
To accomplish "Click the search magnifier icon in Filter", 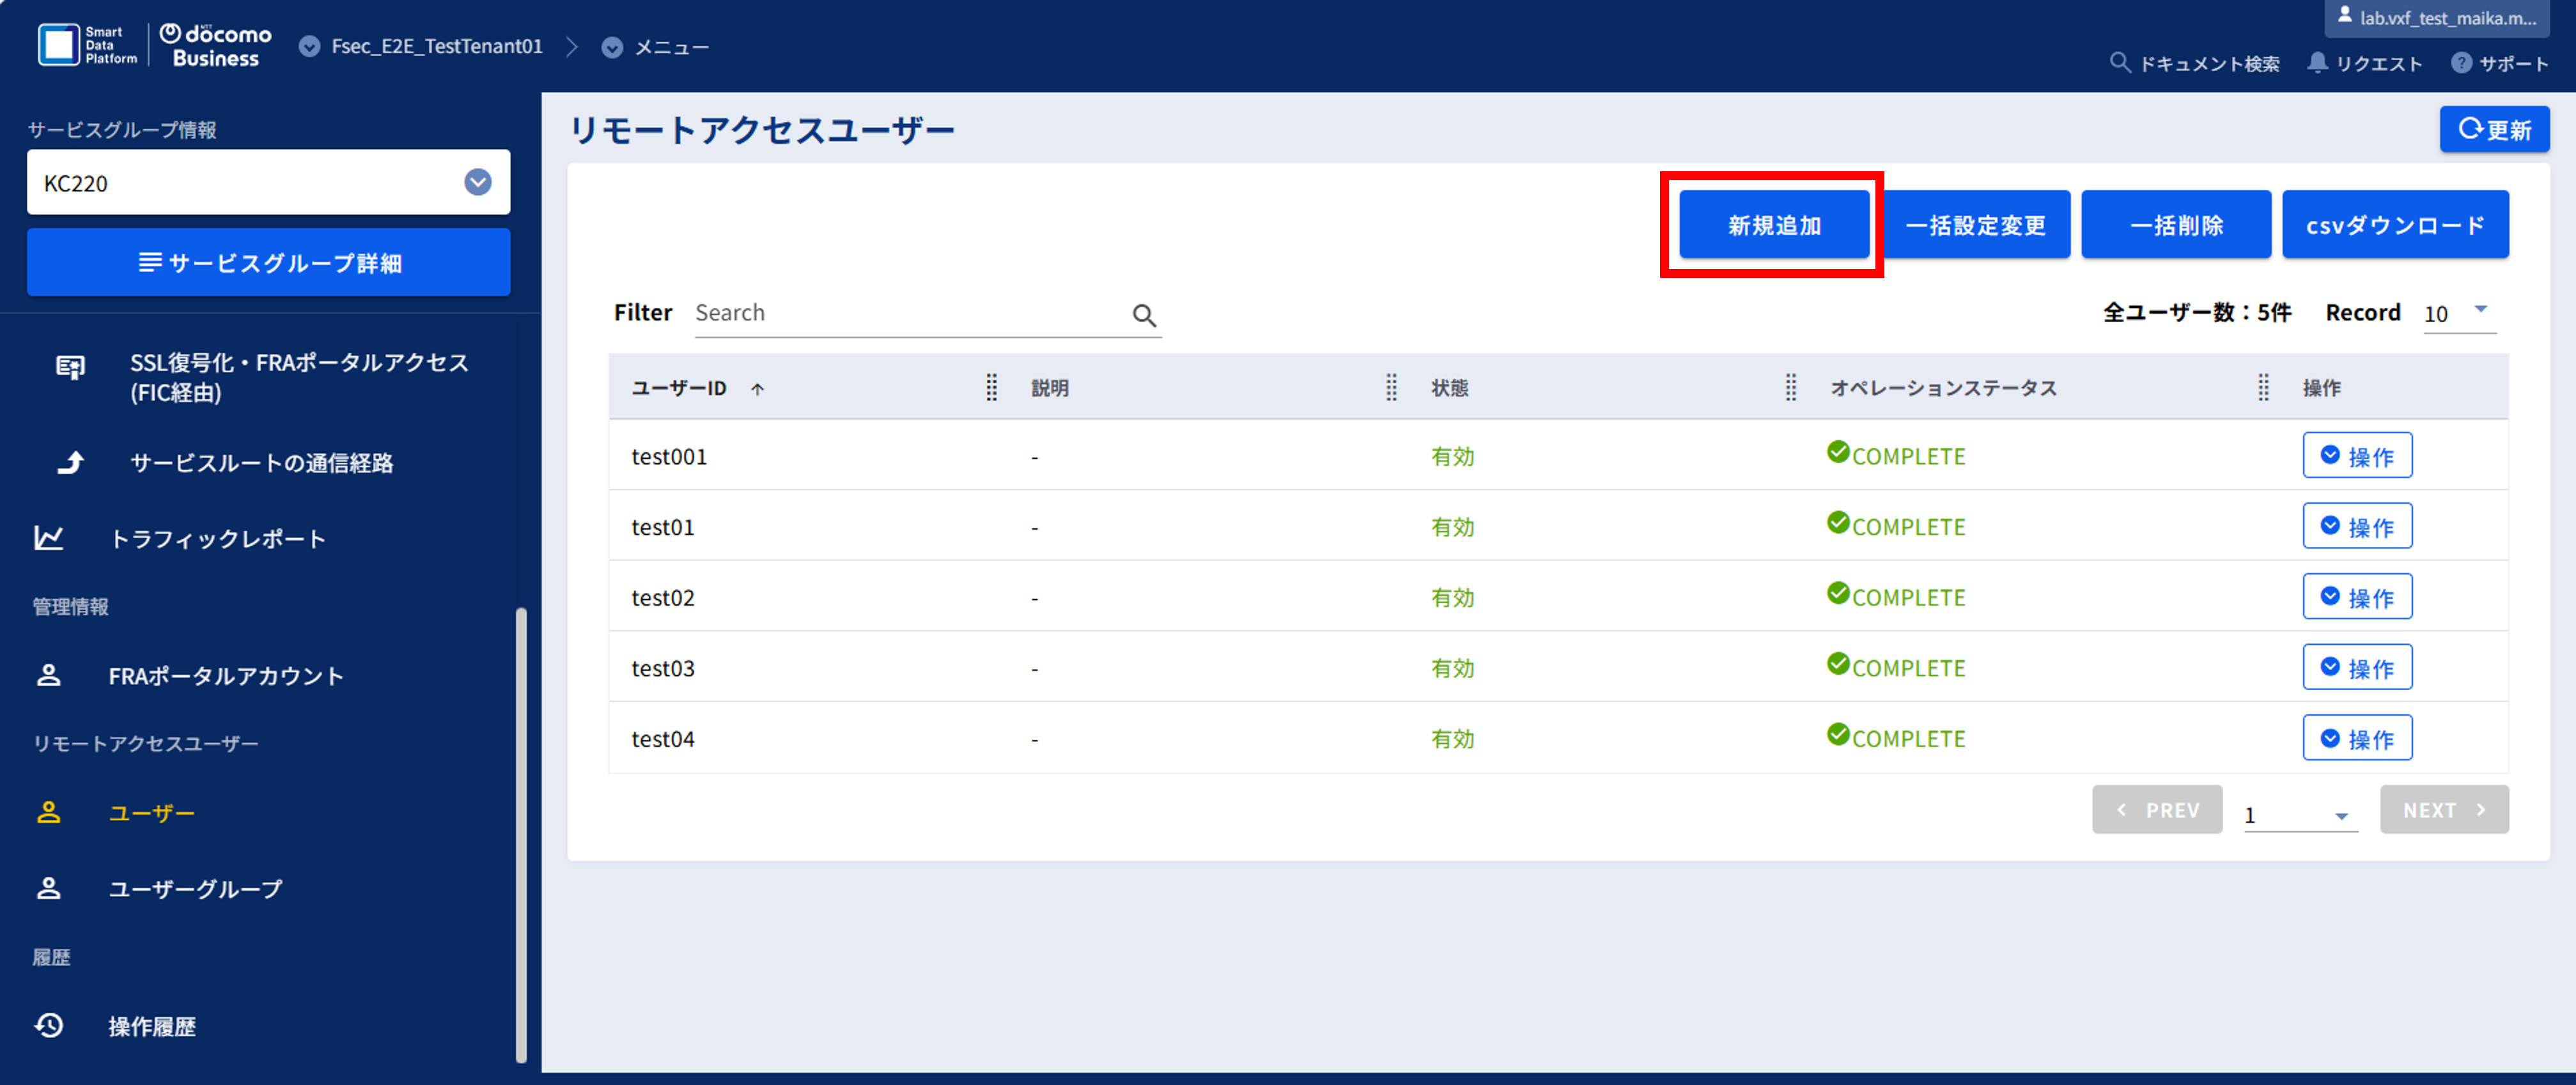I will pyautogui.click(x=1144, y=316).
